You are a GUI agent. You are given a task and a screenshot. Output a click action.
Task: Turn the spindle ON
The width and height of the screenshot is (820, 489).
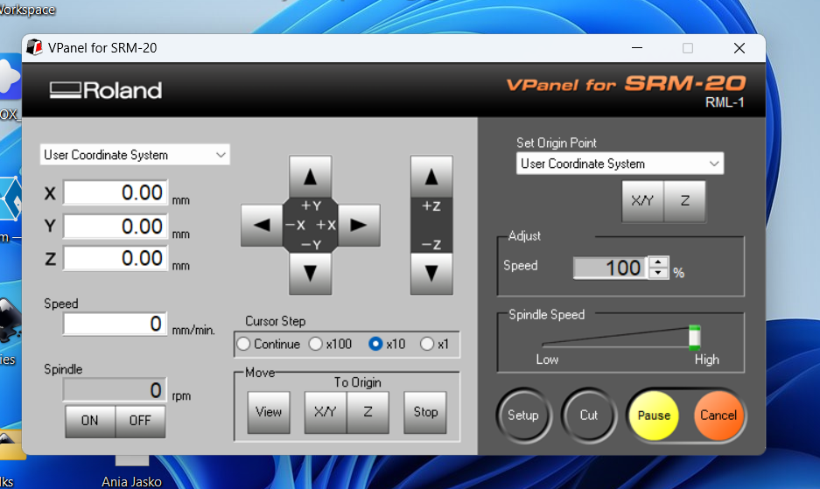[90, 421]
